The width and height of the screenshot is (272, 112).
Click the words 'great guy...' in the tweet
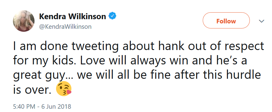(43, 76)
